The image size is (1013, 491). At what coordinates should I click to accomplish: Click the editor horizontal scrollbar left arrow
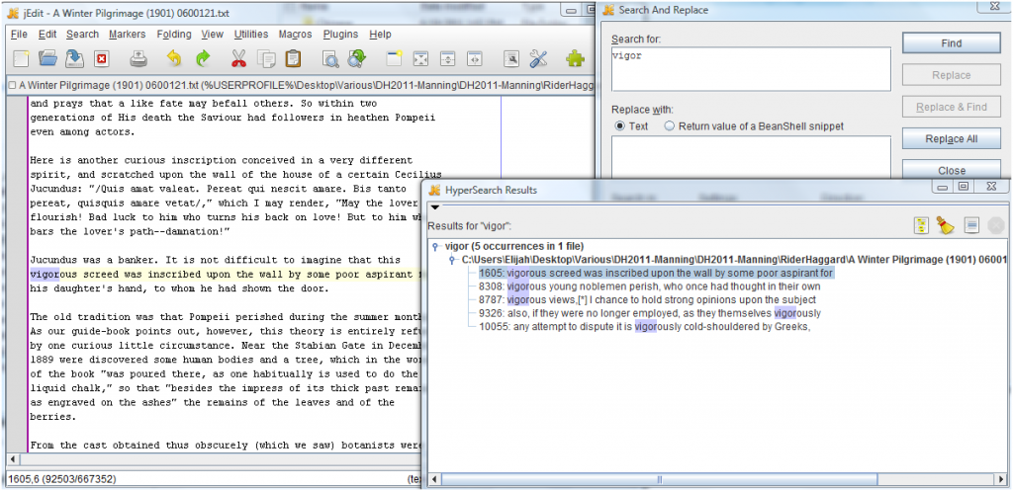(12, 458)
